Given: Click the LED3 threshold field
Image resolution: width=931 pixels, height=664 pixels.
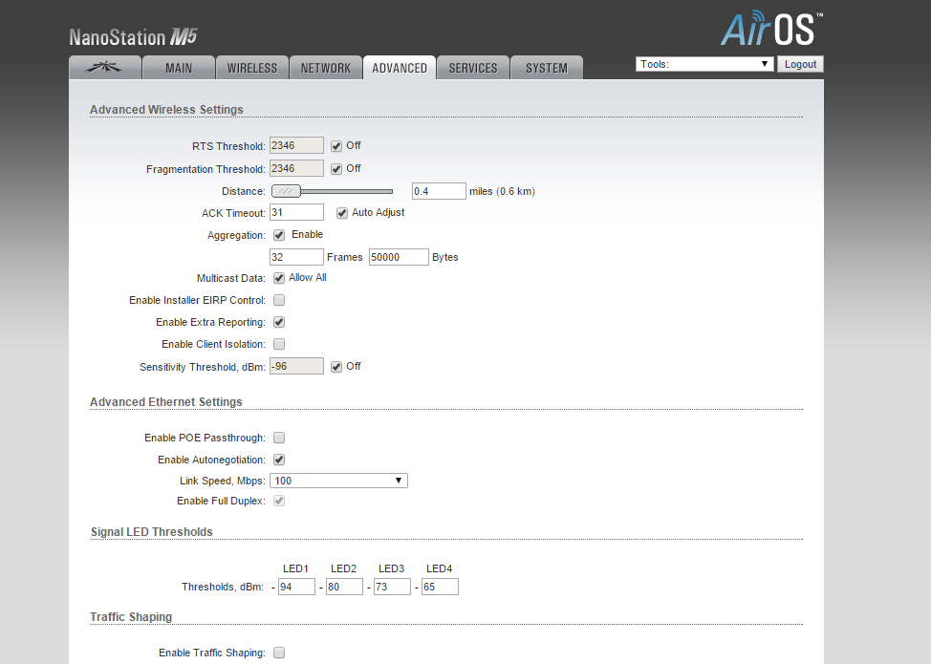Looking at the screenshot, I should pyautogui.click(x=392, y=587).
